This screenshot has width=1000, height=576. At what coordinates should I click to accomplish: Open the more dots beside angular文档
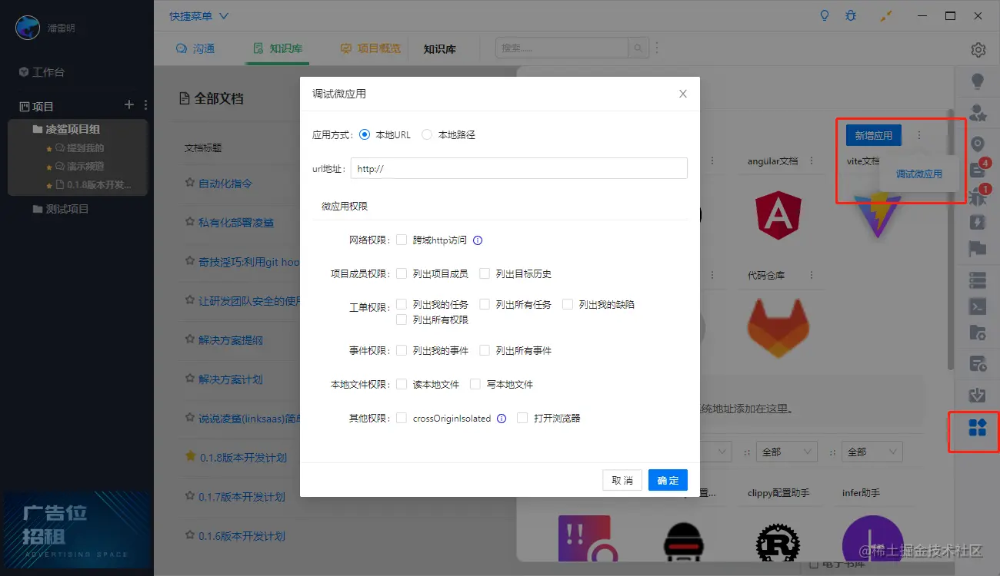pos(812,161)
